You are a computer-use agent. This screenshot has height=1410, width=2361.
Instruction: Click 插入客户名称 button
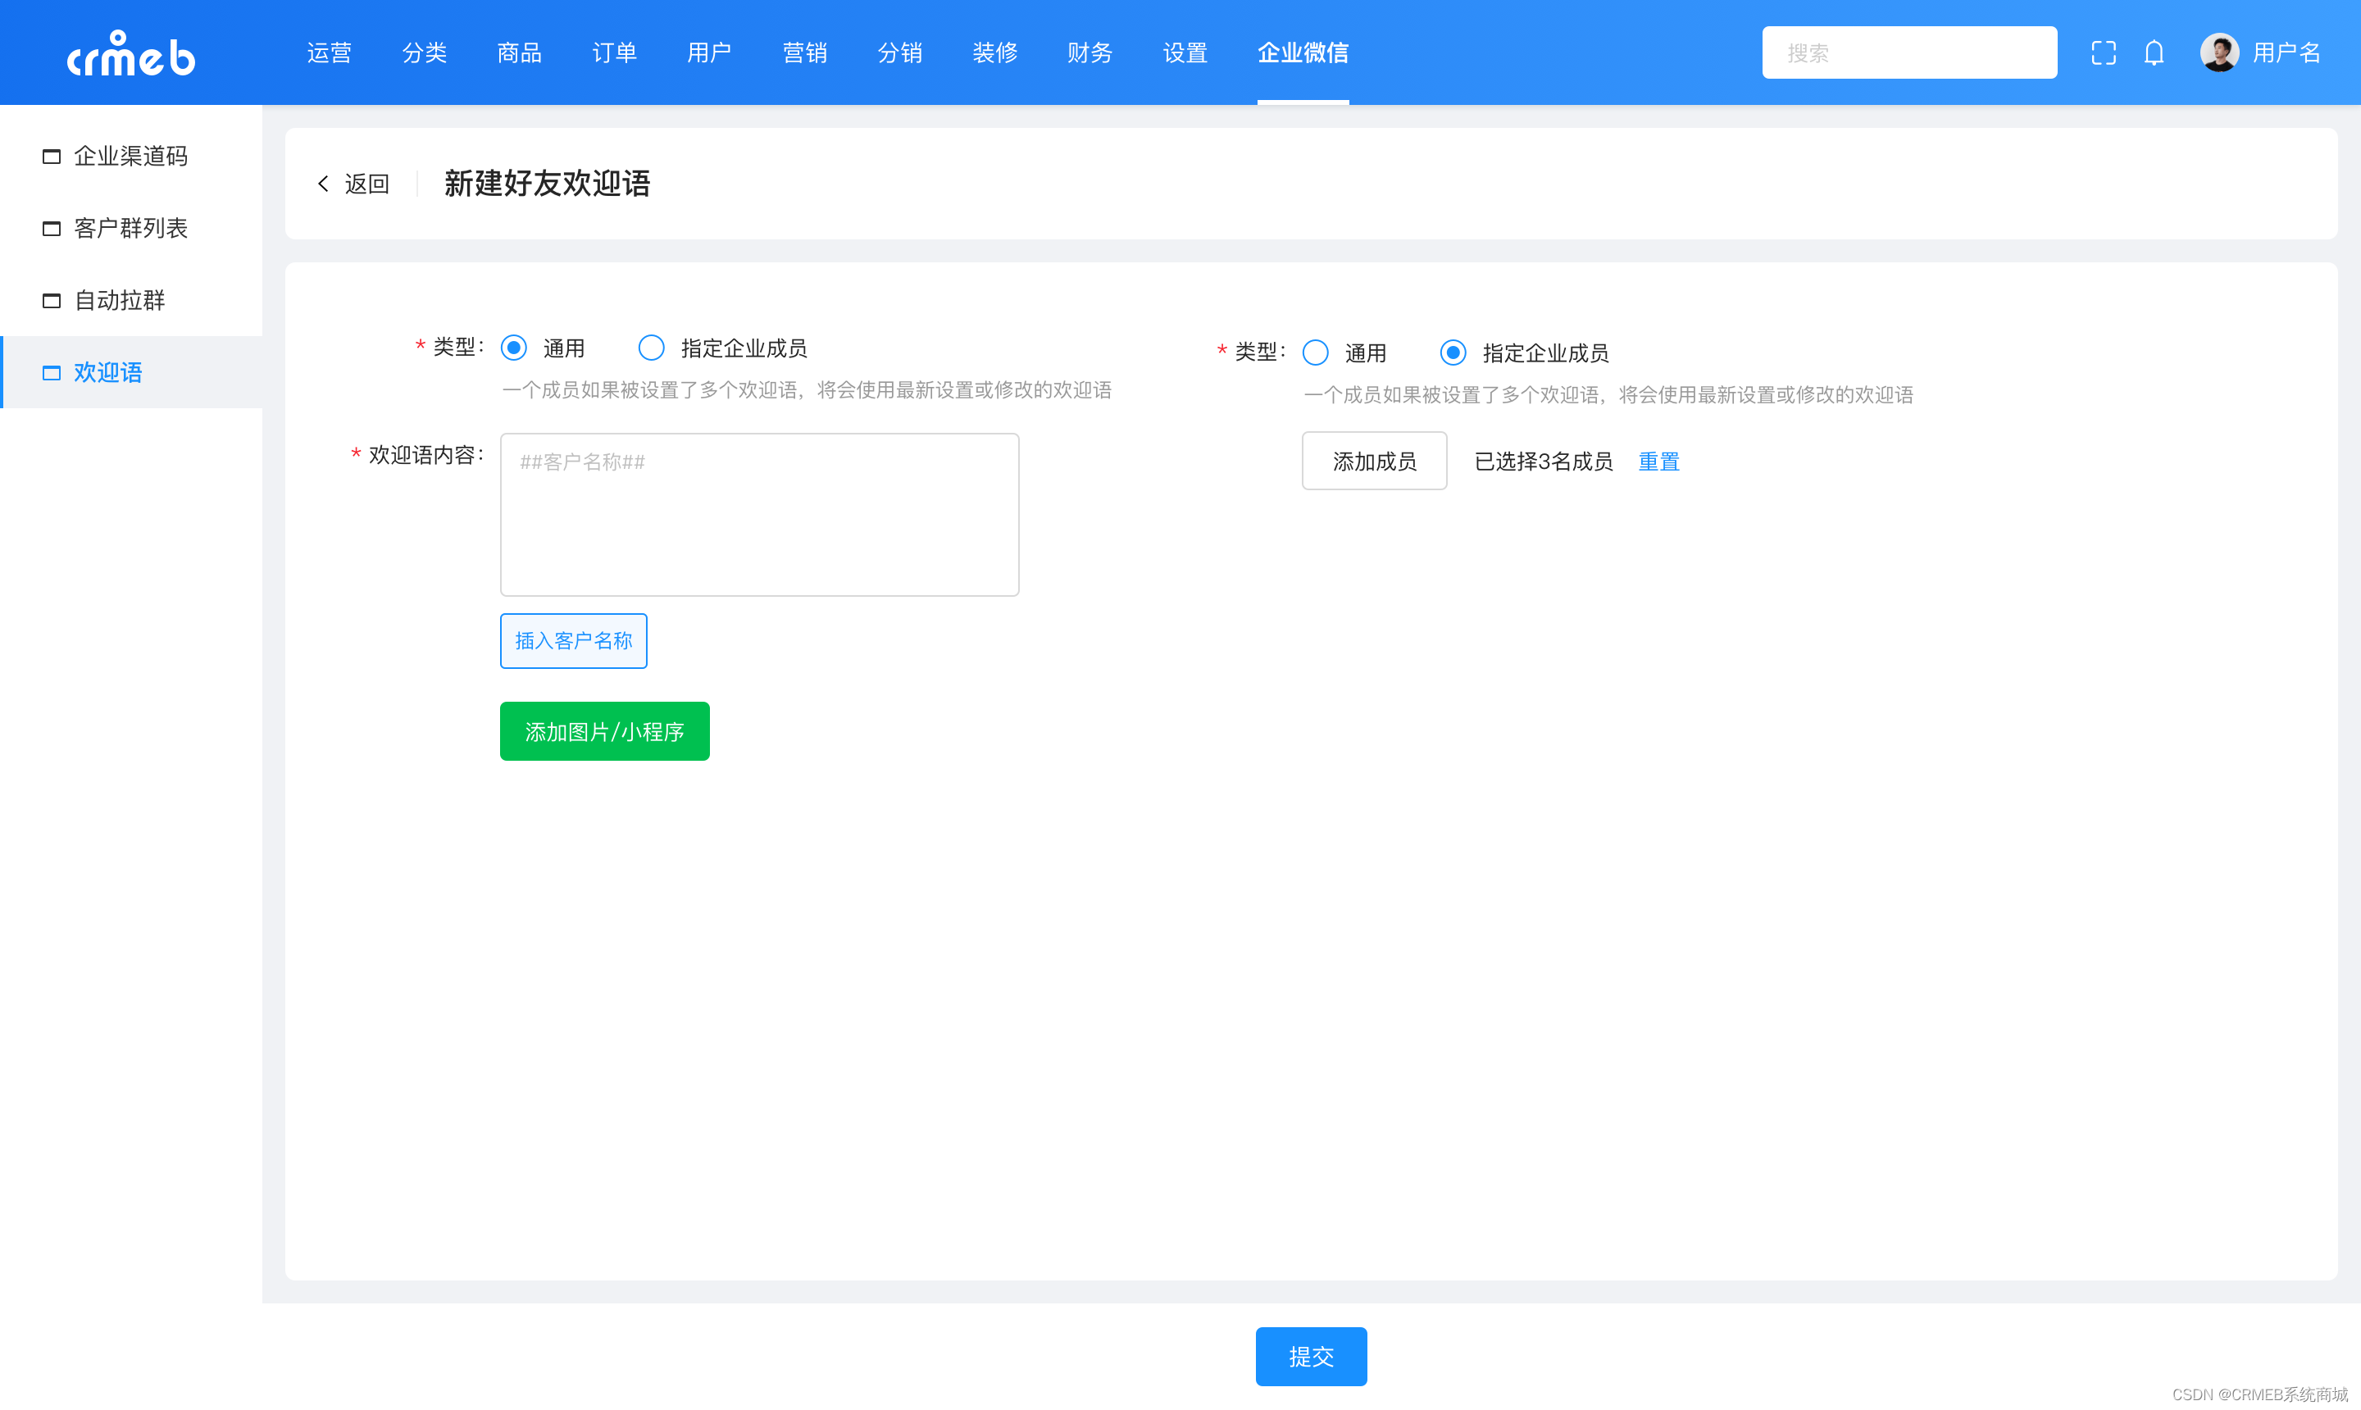coord(573,640)
